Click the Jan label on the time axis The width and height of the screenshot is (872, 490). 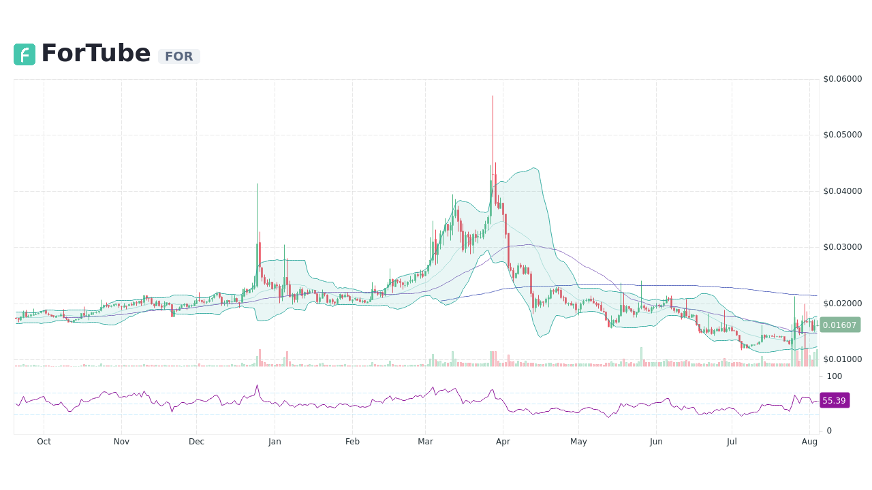click(275, 441)
